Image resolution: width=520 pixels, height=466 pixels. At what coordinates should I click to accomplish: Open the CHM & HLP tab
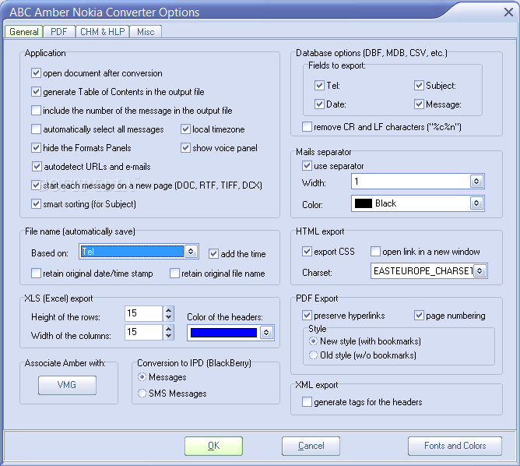pyautogui.click(x=103, y=32)
